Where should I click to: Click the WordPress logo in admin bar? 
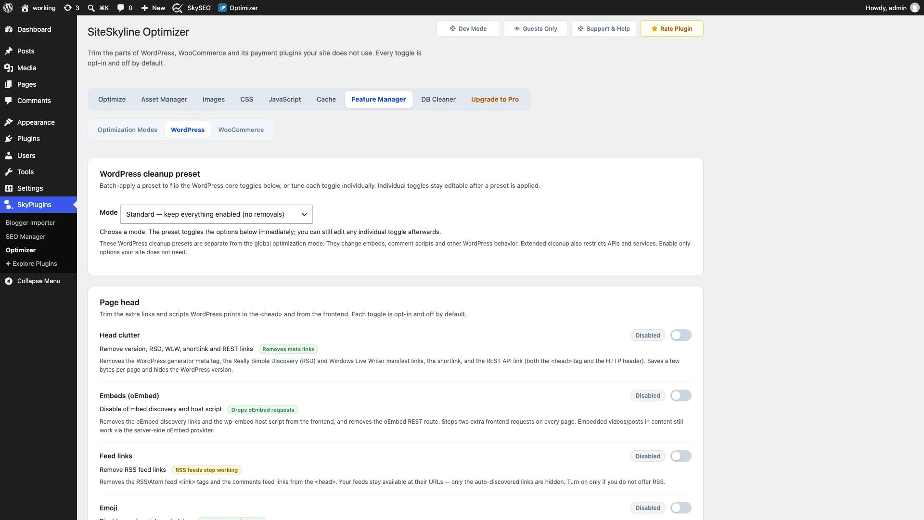pos(8,8)
